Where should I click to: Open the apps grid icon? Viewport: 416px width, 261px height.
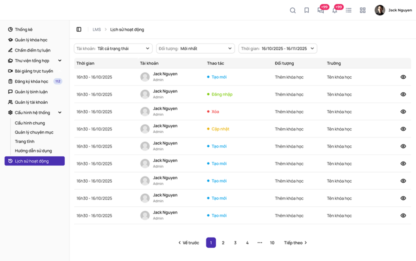coord(363,11)
